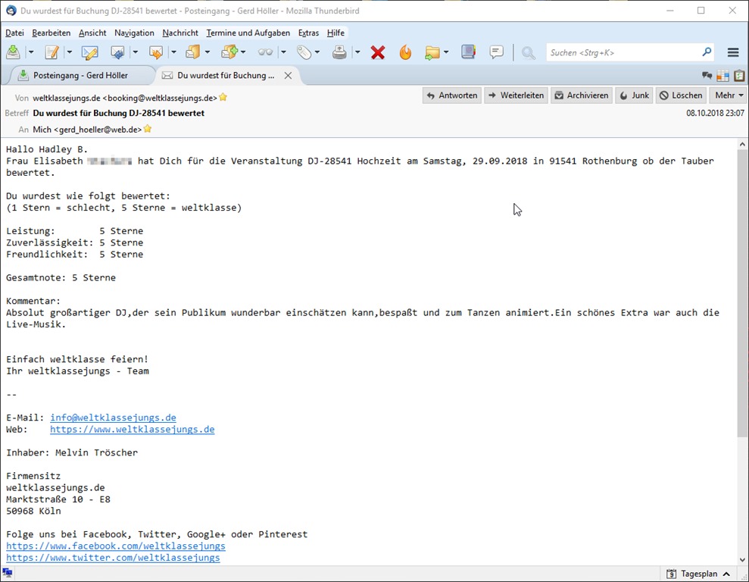749x582 pixels.
Task: Open the info@weltklassejungs.de link
Action: click(x=113, y=418)
